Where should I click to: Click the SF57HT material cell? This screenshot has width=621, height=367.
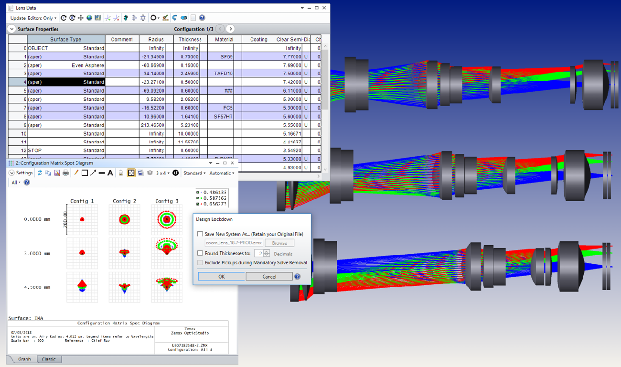click(221, 116)
